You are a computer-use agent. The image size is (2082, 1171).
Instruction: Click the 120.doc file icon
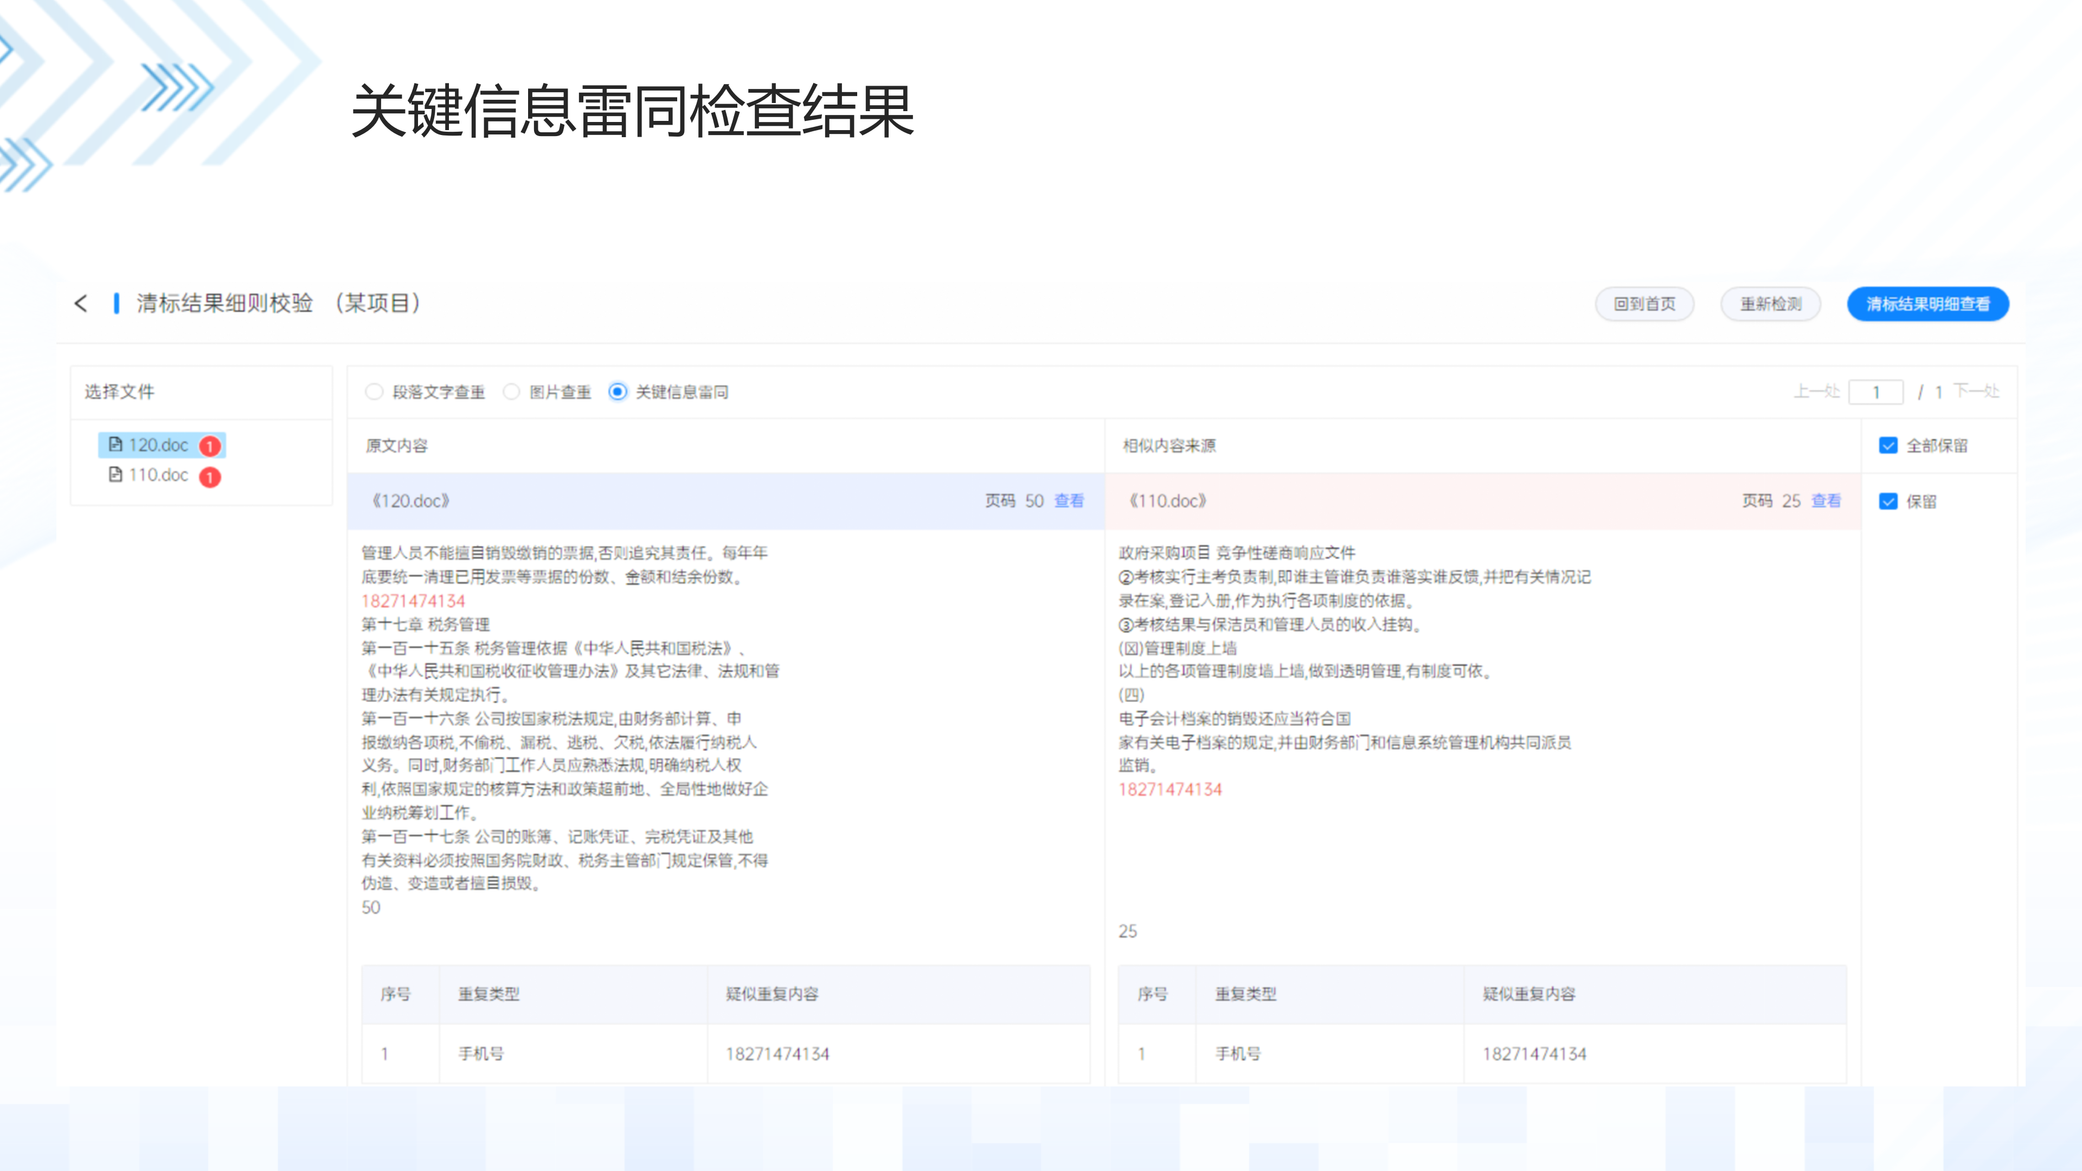pos(115,445)
